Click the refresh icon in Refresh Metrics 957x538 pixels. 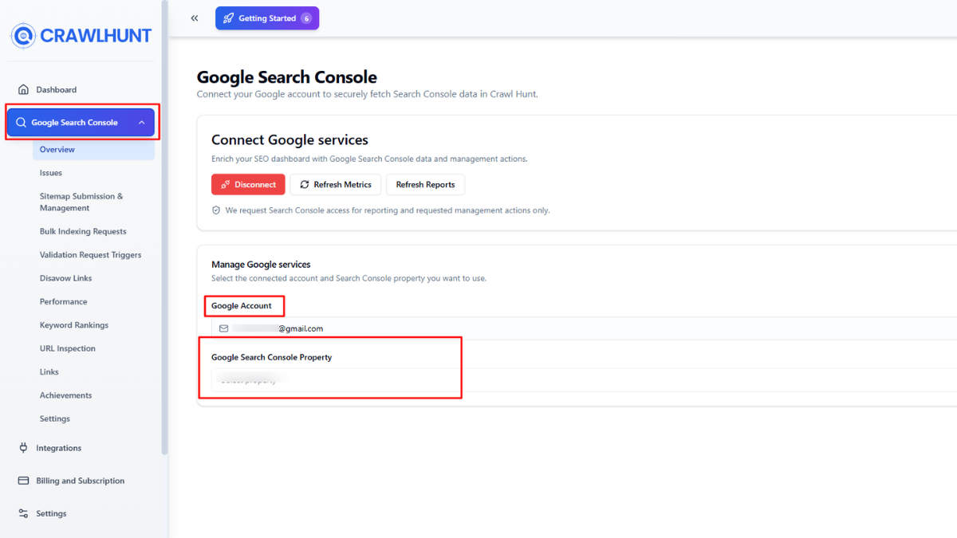coord(305,185)
